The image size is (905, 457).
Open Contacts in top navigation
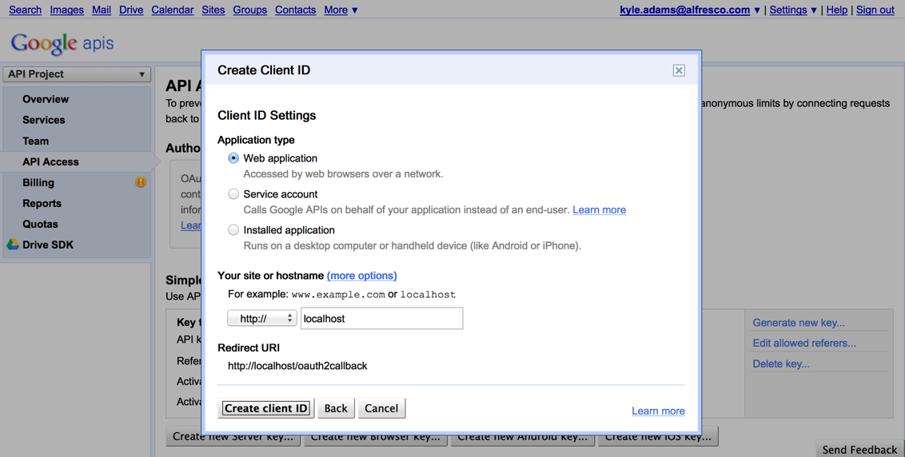click(x=296, y=10)
